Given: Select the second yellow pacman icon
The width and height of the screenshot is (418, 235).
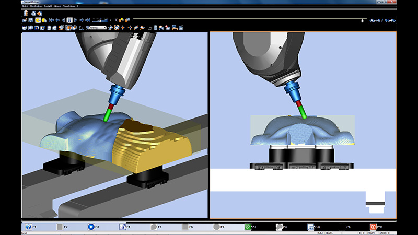Looking at the screenshot, I should [44, 20].
